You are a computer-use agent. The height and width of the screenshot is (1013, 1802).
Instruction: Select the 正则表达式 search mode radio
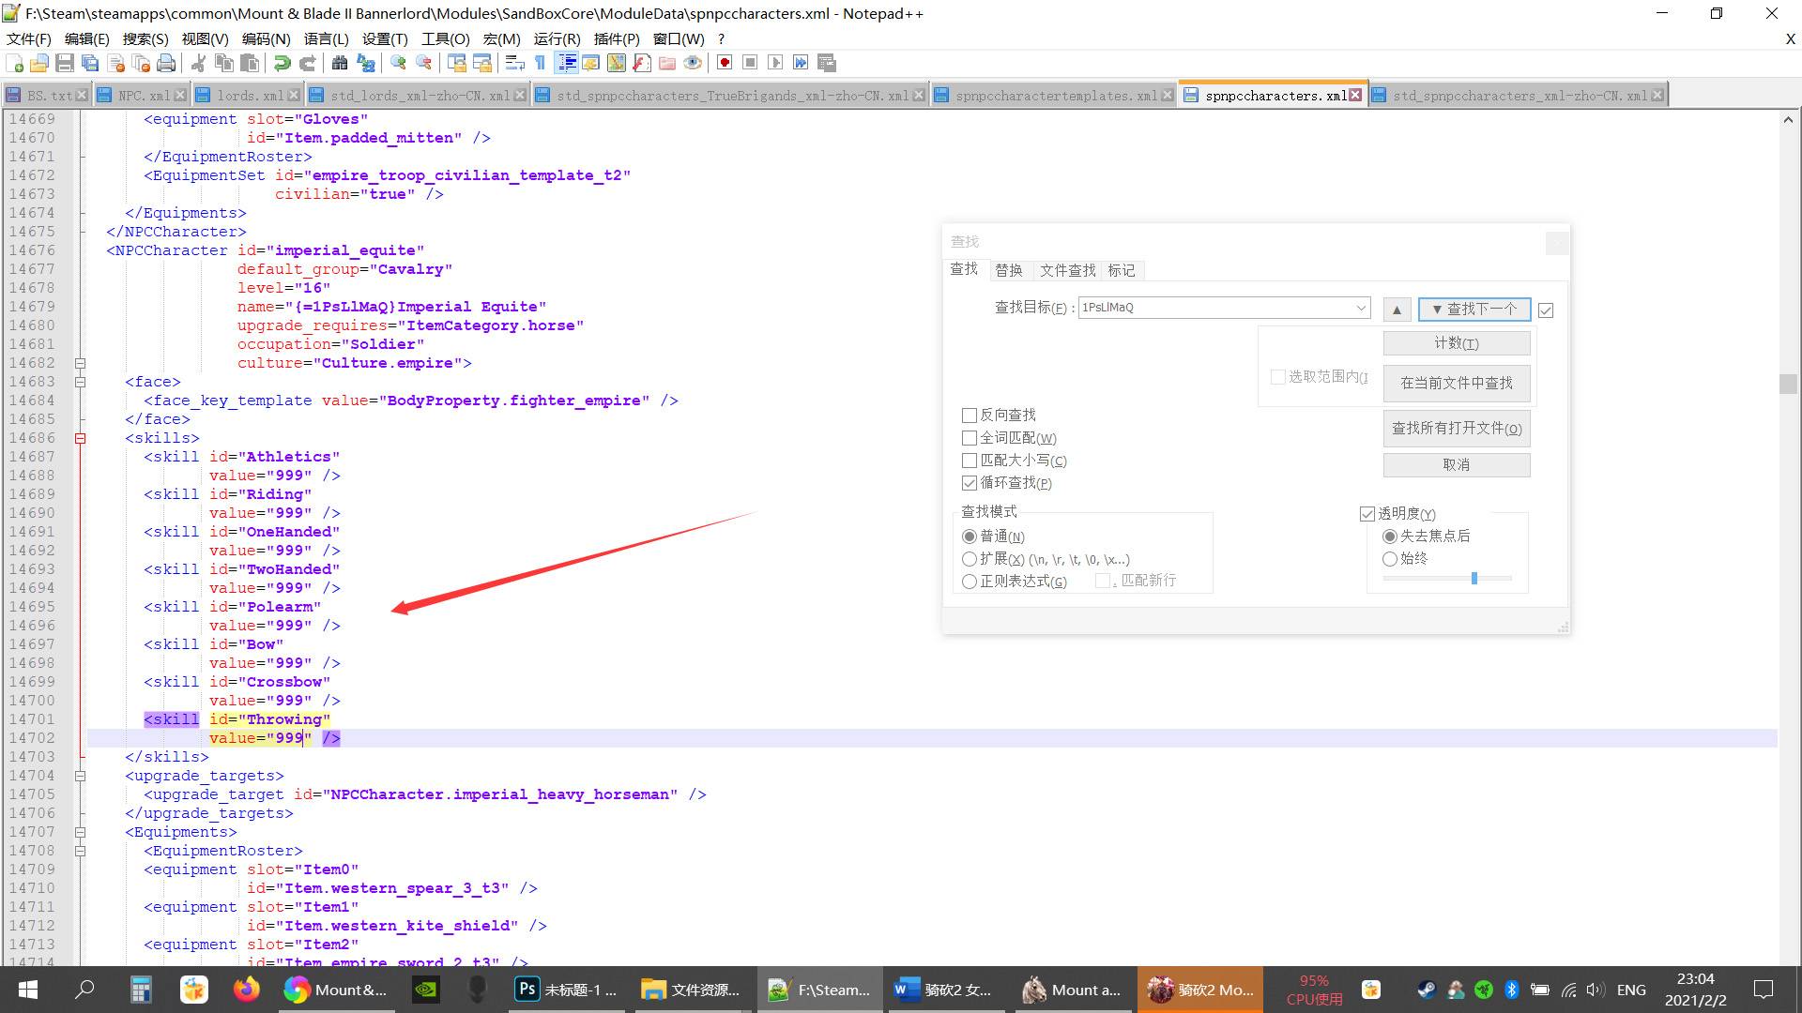coord(970,582)
